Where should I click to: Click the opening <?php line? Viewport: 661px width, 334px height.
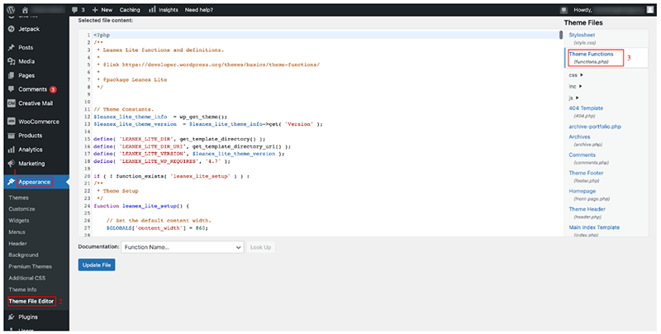[102, 35]
